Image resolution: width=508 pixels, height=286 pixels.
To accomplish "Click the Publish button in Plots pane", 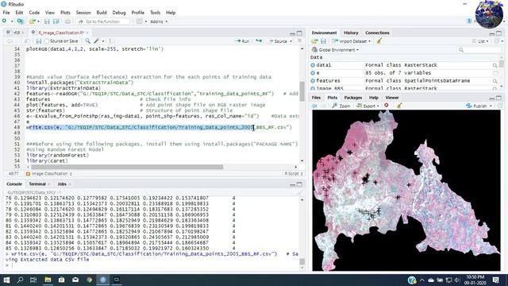I will [x=477, y=106].
